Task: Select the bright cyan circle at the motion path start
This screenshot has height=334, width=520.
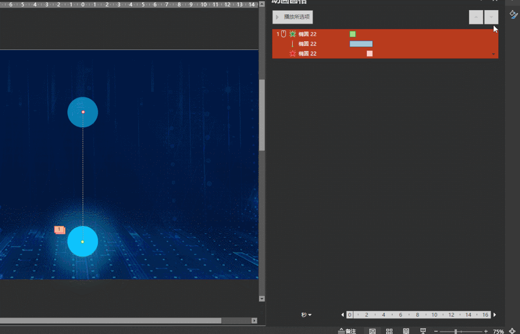Action: pos(83,241)
